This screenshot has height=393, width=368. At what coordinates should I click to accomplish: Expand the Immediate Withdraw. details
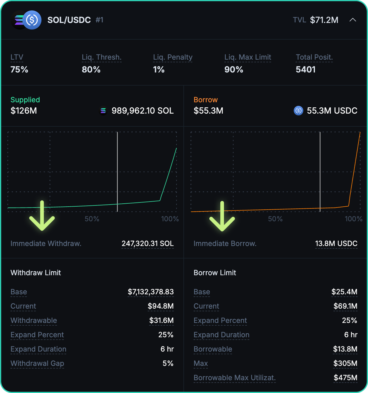click(x=46, y=244)
